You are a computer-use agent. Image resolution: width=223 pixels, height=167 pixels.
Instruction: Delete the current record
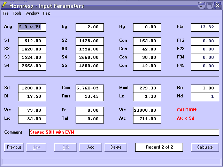tap(116, 147)
